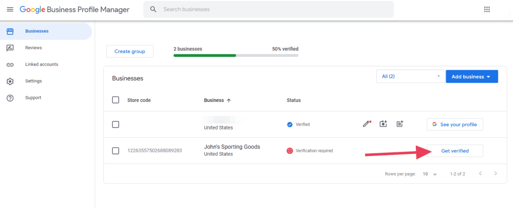Click the Reviews sidebar icon
Viewport: 513px width, 208px height.
click(10, 48)
